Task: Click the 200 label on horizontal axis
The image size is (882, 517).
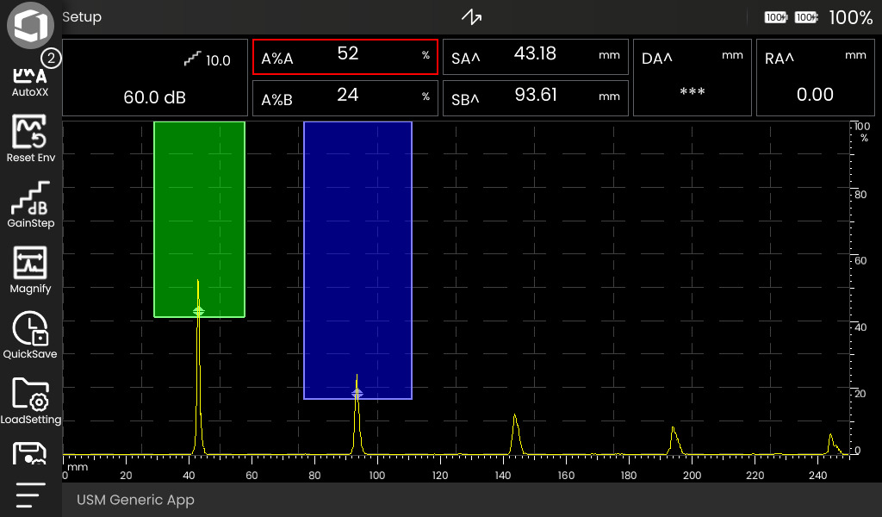Action: pyautogui.click(x=692, y=476)
